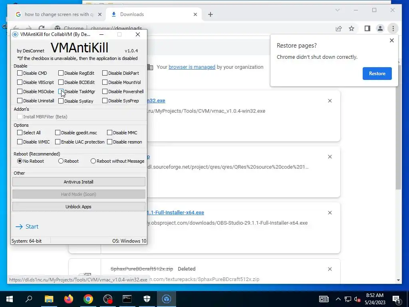The image size is (409, 307).
Task: Click the muted volume tray icon
Action: 357,299
